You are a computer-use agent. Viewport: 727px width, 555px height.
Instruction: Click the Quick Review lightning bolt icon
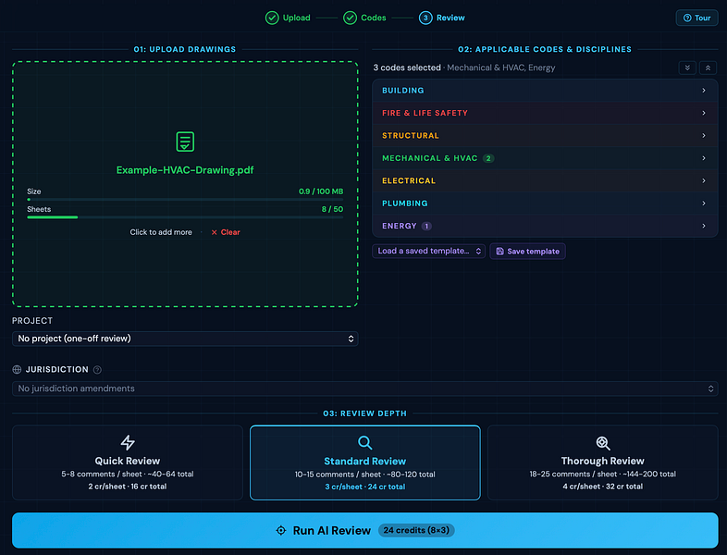pyautogui.click(x=128, y=442)
